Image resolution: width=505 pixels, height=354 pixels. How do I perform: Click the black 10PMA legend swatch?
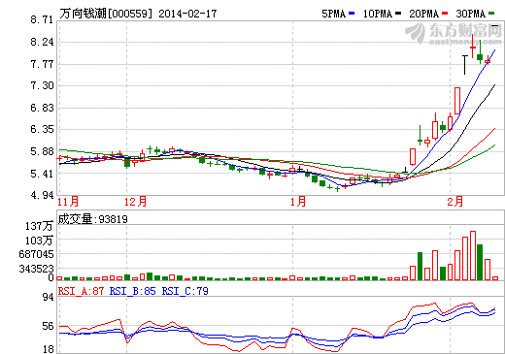coord(398,14)
